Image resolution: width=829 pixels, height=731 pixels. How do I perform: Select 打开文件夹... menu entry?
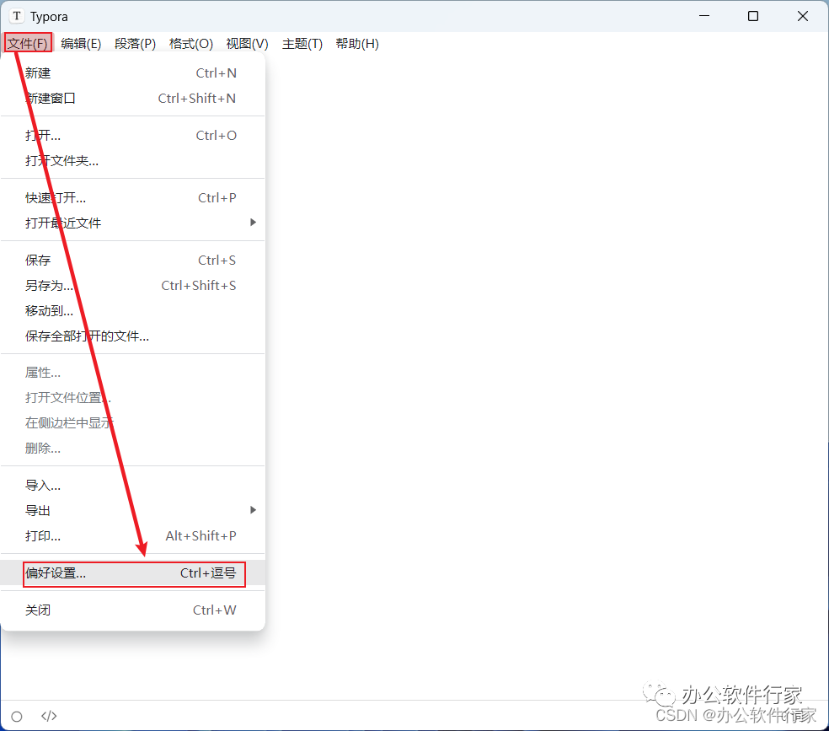pos(132,161)
